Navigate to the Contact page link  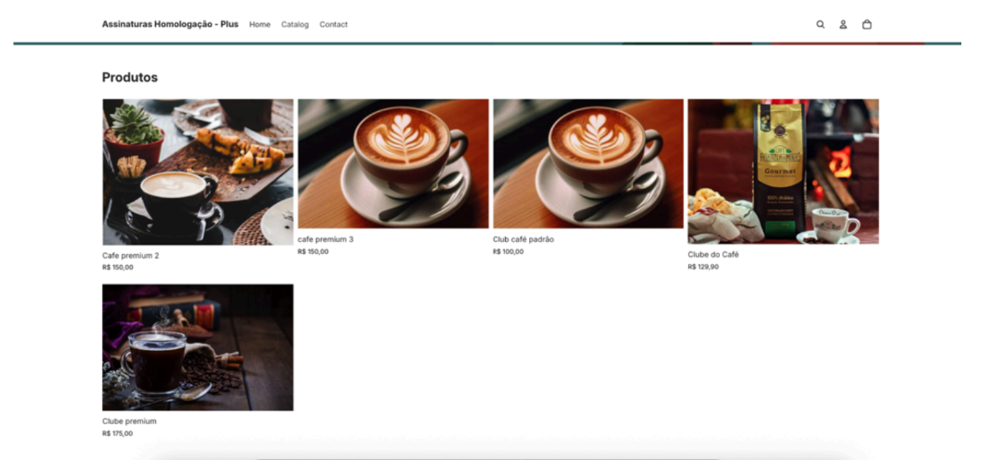(333, 25)
